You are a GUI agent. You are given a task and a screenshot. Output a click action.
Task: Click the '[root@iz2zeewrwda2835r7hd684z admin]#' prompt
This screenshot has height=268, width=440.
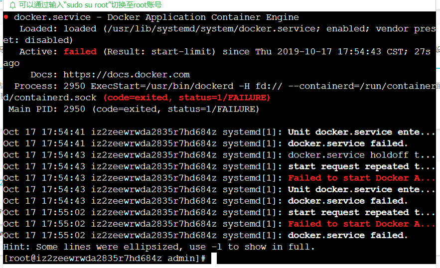pos(105,258)
